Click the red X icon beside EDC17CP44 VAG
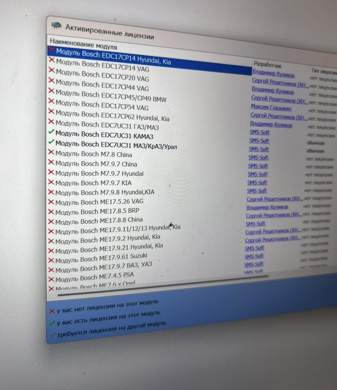This screenshot has height=390, width=337. pyautogui.click(x=51, y=80)
